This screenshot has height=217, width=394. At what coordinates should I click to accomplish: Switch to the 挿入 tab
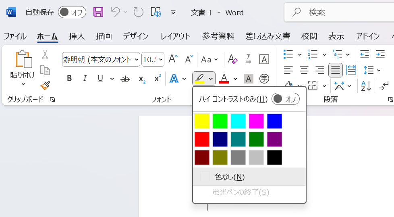(x=77, y=36)
